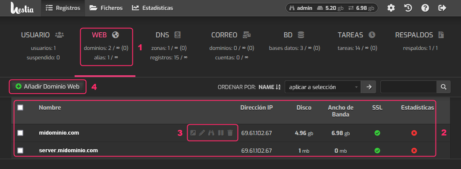Check the midominio.com row checkbox
461x169 pixels.
20,133
